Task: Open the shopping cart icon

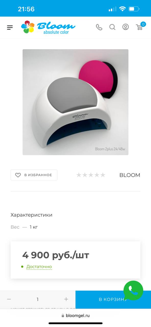Action: click(139, 27)
